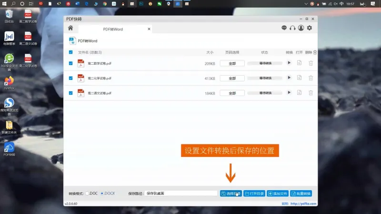Open page selection 全部 for 高二化学试卷.pdf
The width and height of the screenshot is (381, 214).
pos(232,78)
